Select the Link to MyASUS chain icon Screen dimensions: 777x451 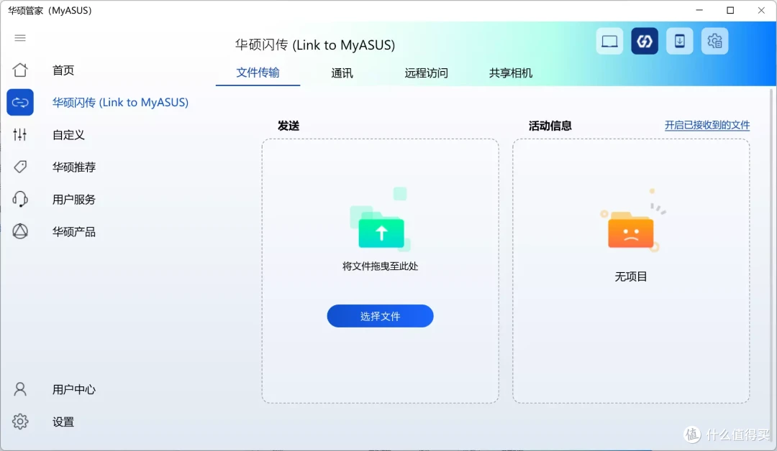(20, 103)
